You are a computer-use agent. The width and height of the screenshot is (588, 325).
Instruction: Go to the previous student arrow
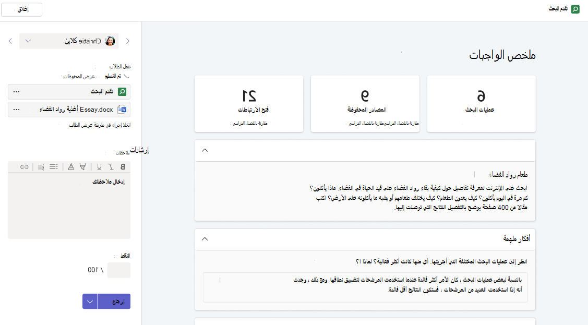pos(128,41)
